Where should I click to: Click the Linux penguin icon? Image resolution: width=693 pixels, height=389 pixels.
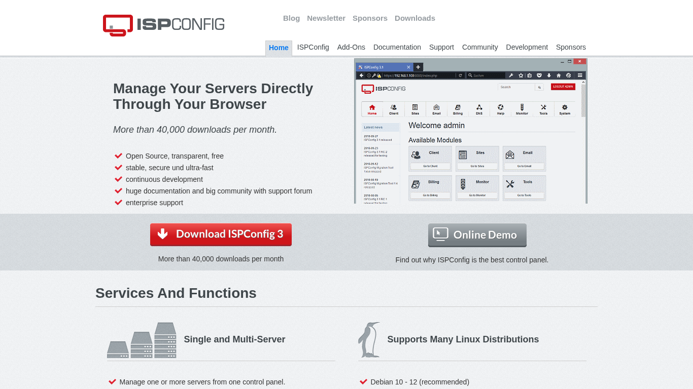[369, 340]
